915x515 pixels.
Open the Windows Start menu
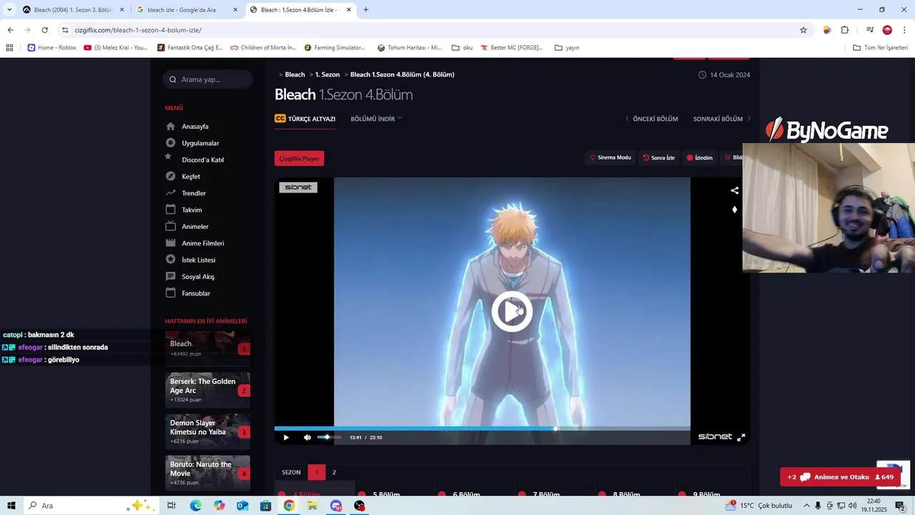click(x=11, y=506)
